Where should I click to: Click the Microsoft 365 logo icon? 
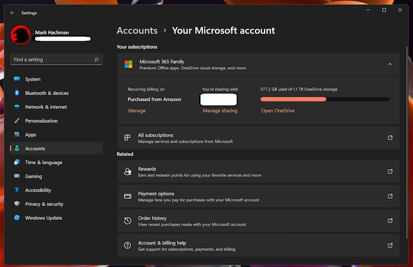tap(128, 64)
